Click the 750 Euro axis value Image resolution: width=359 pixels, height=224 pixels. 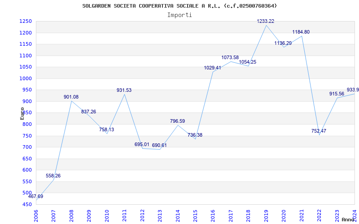[27, 136]
